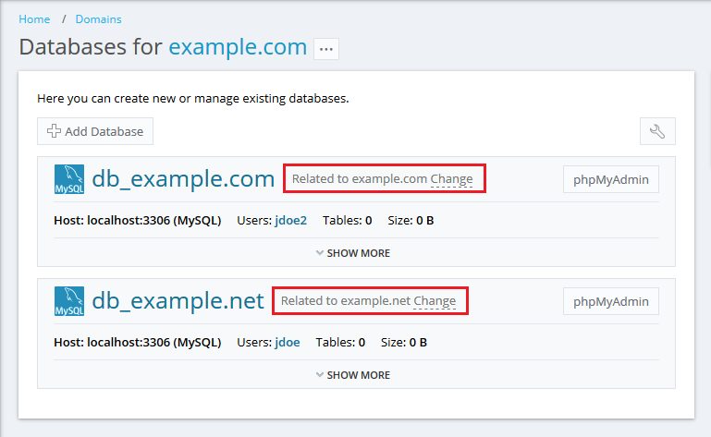Go to the Home breadcrumb
711x437 pixels.
point(34,18)
